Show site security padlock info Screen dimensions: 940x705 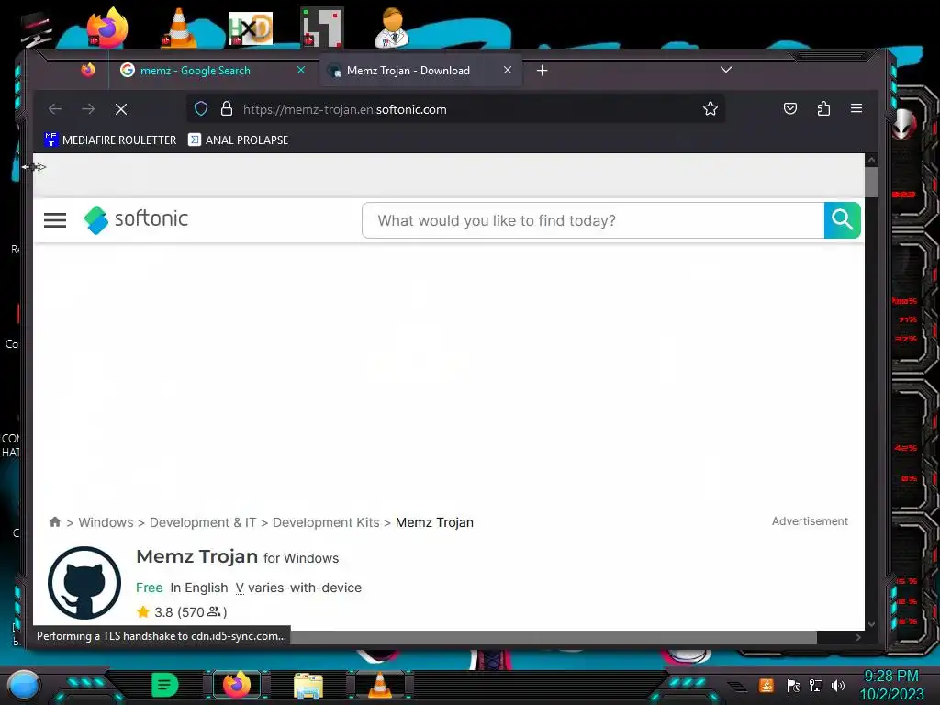point(226,109)
